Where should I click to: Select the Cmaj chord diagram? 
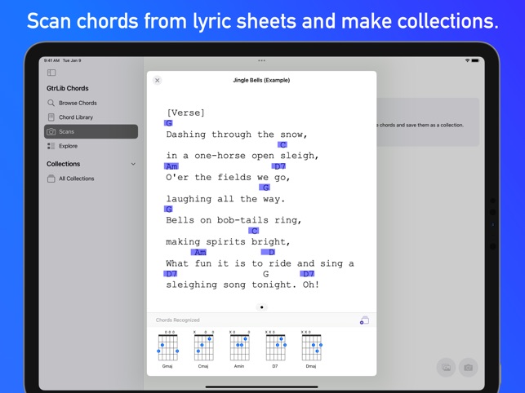[x=203, y=349]
